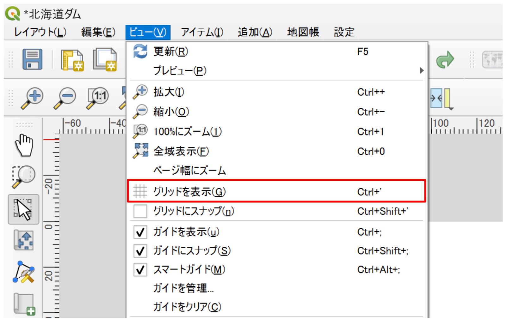
Task: Open the 追加 menu
Action: click(x=255, y=32)
